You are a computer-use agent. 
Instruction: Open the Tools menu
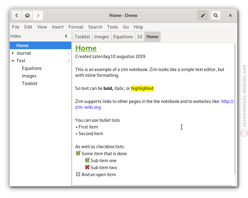pos(113,27)
